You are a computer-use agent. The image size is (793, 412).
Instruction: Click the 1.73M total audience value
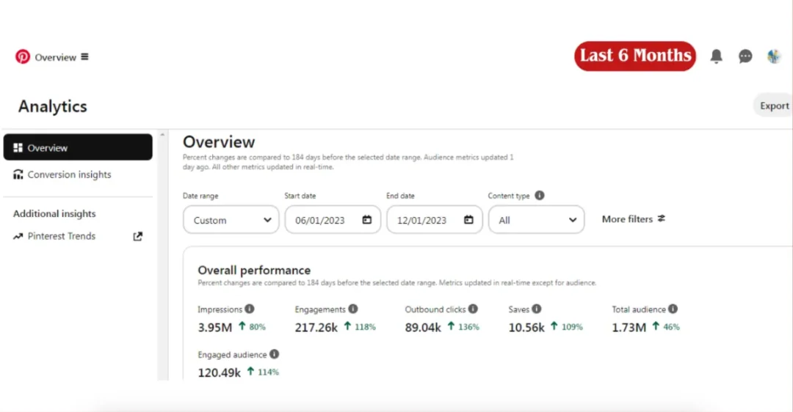[629, 327]
